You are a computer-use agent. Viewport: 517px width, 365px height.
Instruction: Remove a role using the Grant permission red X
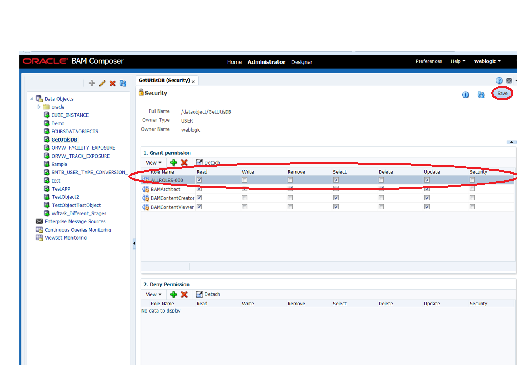(184, 163)
